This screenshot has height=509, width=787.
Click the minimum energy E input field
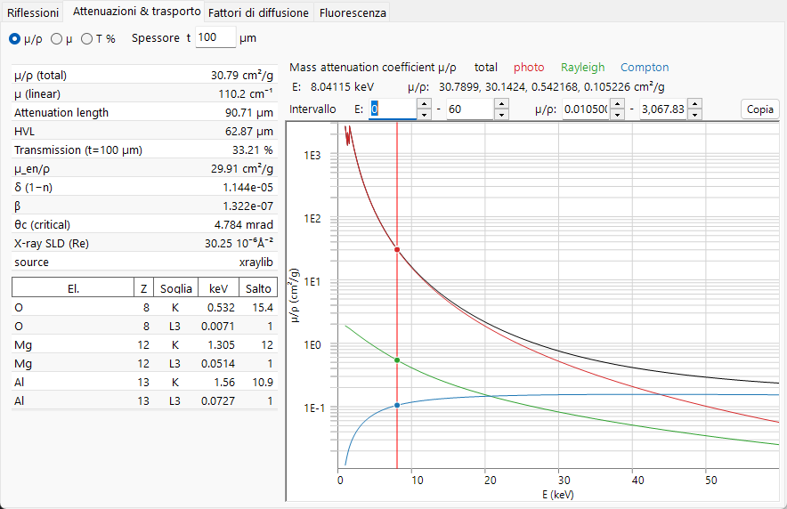pos(393,109)
